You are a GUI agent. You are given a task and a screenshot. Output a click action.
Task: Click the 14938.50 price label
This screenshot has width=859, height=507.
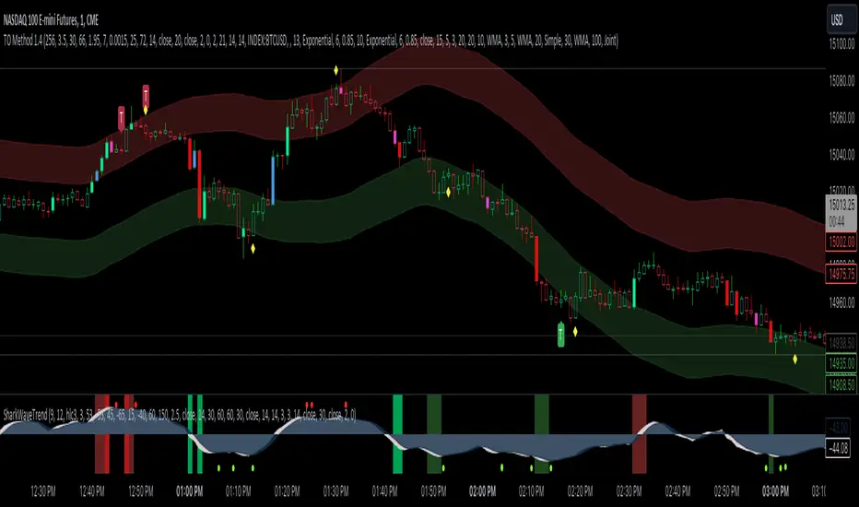(x=841, y=343)
